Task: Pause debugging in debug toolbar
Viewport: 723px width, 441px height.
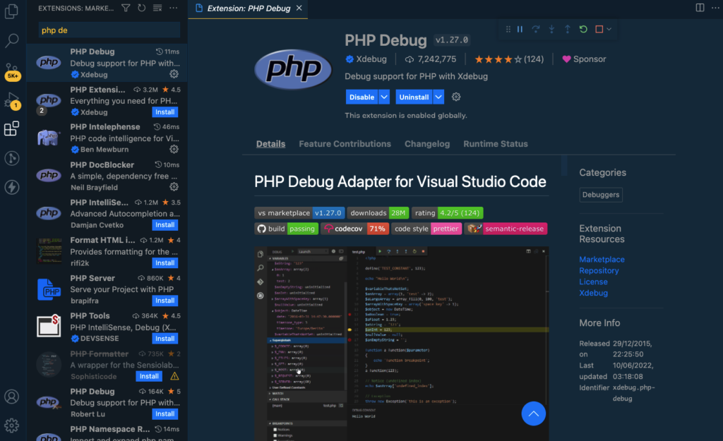Action: click(520, 29)
